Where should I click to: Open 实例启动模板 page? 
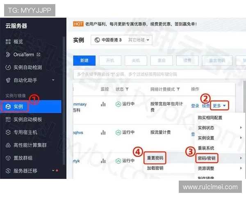click(x=27, y=119)
